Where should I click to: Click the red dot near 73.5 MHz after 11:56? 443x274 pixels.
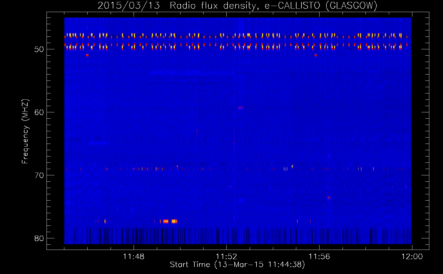[x=329, y=198]
